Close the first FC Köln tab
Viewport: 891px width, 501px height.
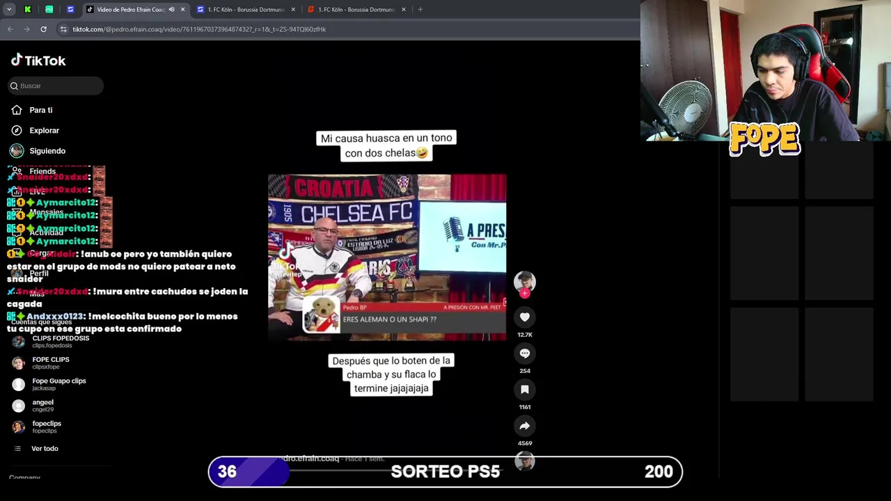pyautogui.click(x=293, y=10)
